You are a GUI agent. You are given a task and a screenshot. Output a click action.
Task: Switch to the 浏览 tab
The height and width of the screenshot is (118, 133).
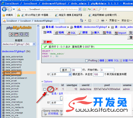47,32
